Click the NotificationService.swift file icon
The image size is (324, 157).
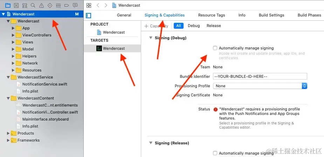tap(19, 84)
